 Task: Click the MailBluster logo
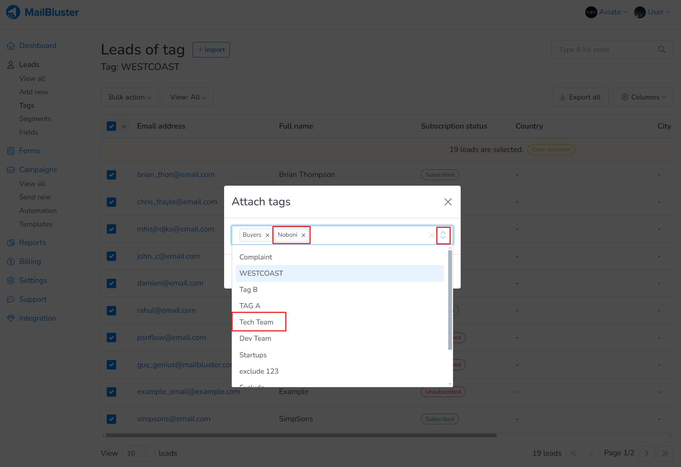[42, 12]
